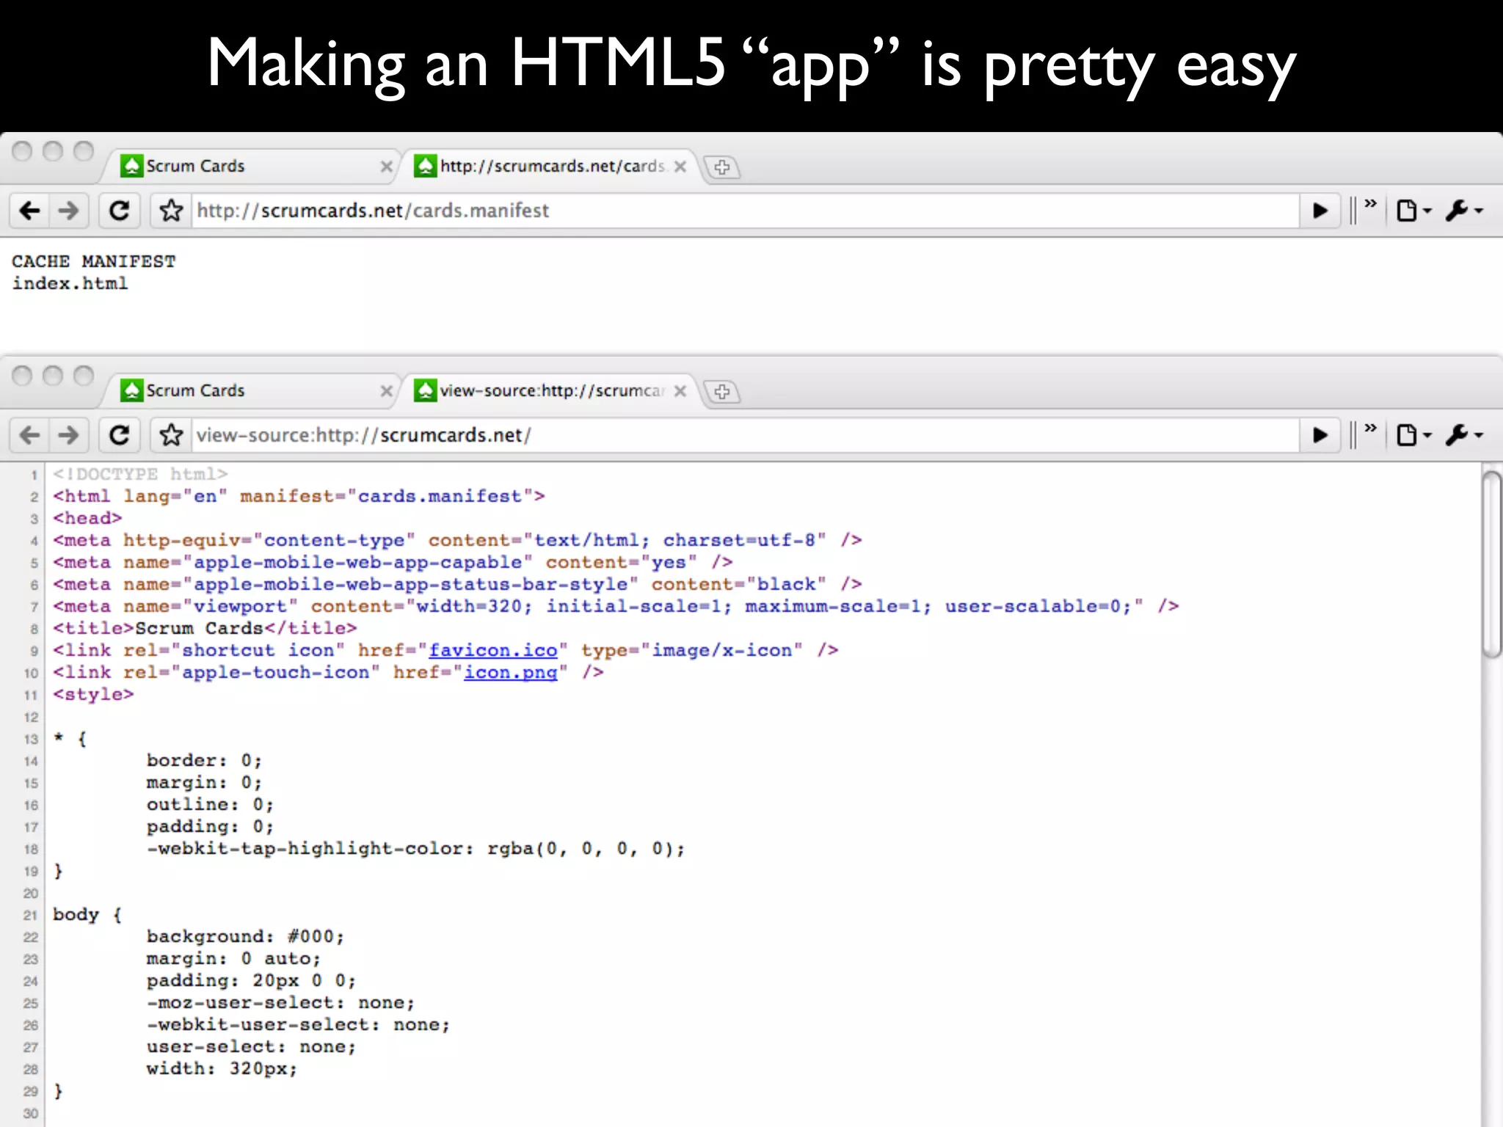Click 'apple-mobile-web-app-capable' meta line

point(393,563)
